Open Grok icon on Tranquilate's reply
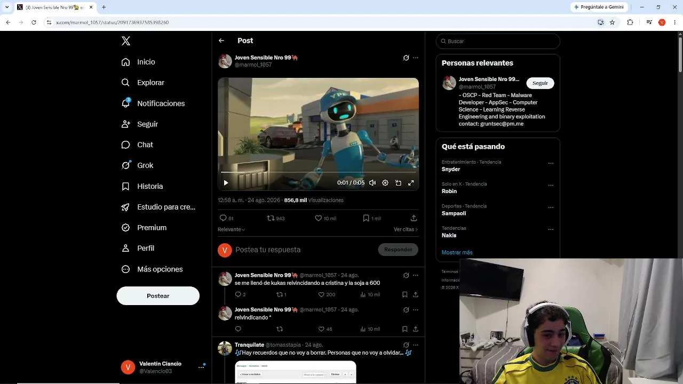The image size is (683, 384). pos(406,345)
